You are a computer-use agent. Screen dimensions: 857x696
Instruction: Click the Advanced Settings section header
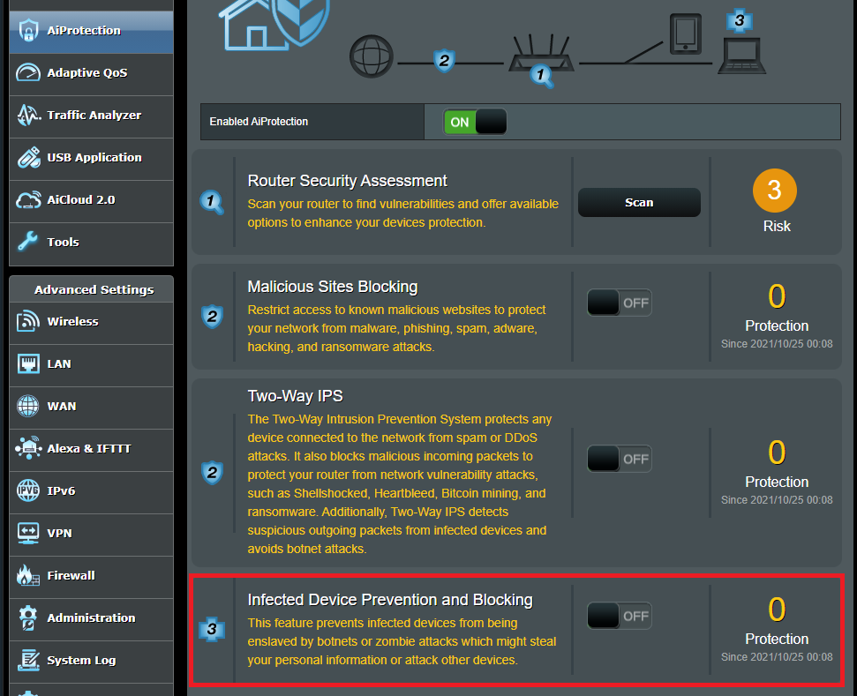click(91, 289)
